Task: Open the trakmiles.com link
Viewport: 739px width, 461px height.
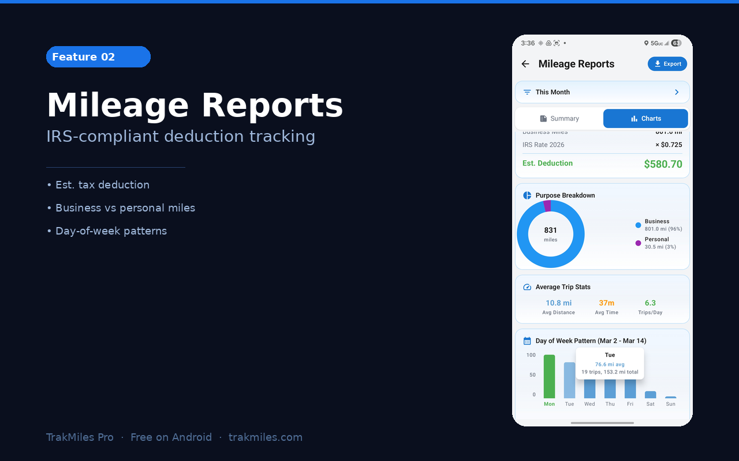Action: tap(266, 437)
